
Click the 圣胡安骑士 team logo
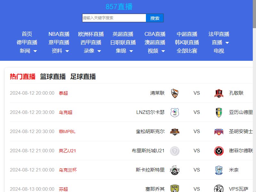click(219, 132)
